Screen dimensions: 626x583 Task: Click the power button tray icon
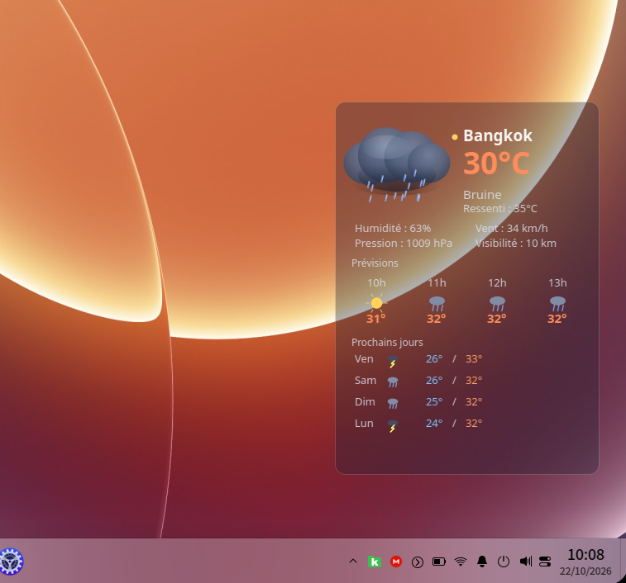tap(504, 562)
